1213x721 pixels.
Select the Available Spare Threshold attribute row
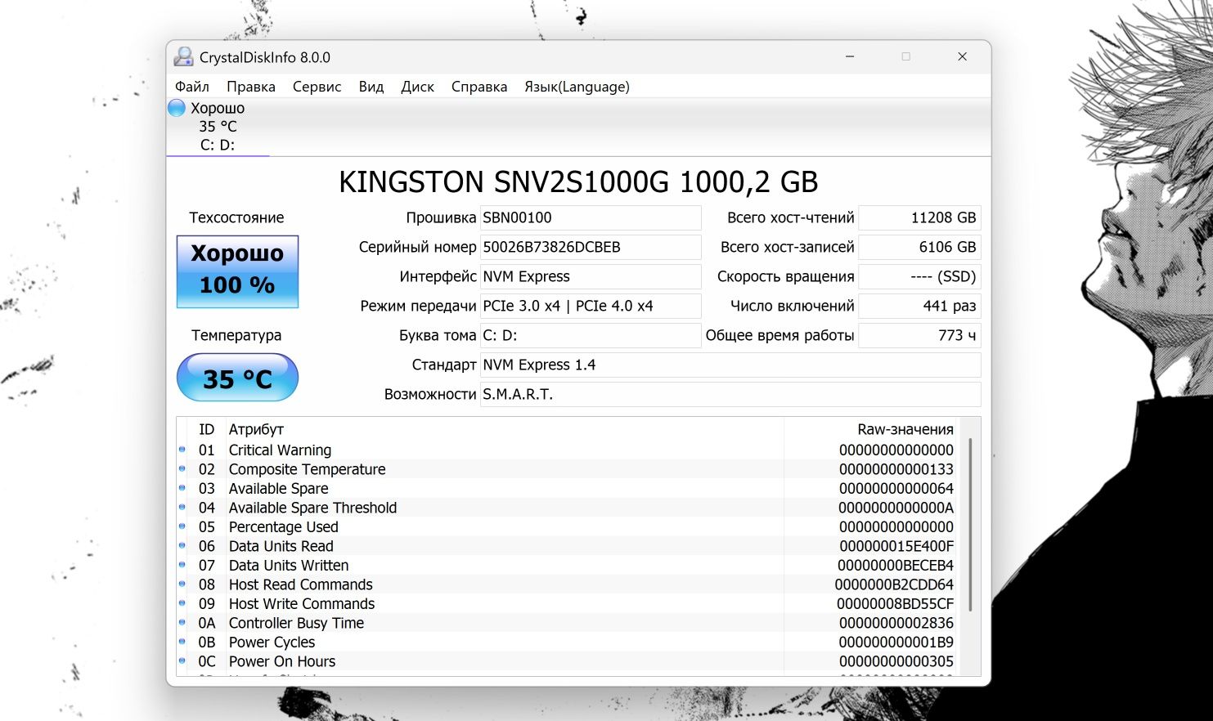(568, 508)
